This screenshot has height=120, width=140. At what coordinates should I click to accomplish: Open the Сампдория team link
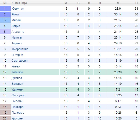[20, 61]
